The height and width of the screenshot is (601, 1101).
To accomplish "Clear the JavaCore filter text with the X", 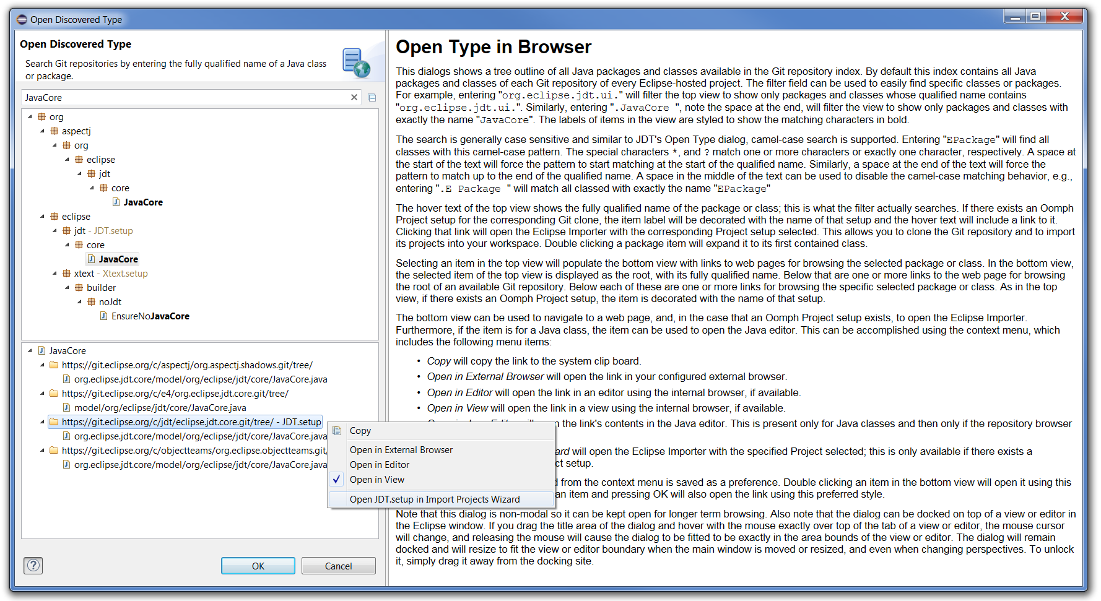I will (x=354, y=97).
